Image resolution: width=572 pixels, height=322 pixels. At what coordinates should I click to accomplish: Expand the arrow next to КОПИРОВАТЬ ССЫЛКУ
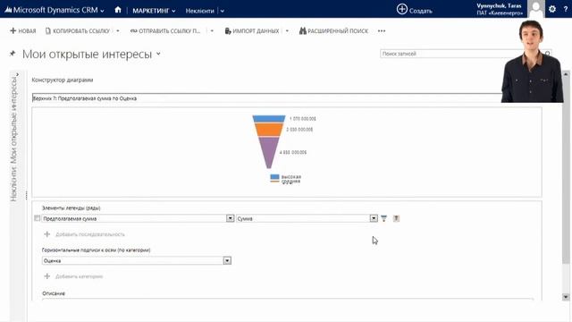pos(118,31)
